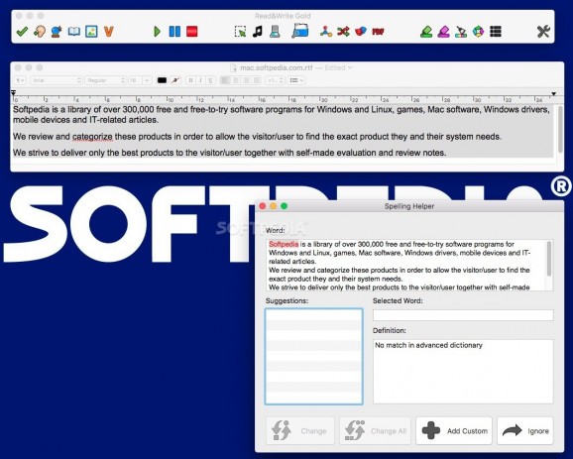Click the Ignore button

coord(525,431)
